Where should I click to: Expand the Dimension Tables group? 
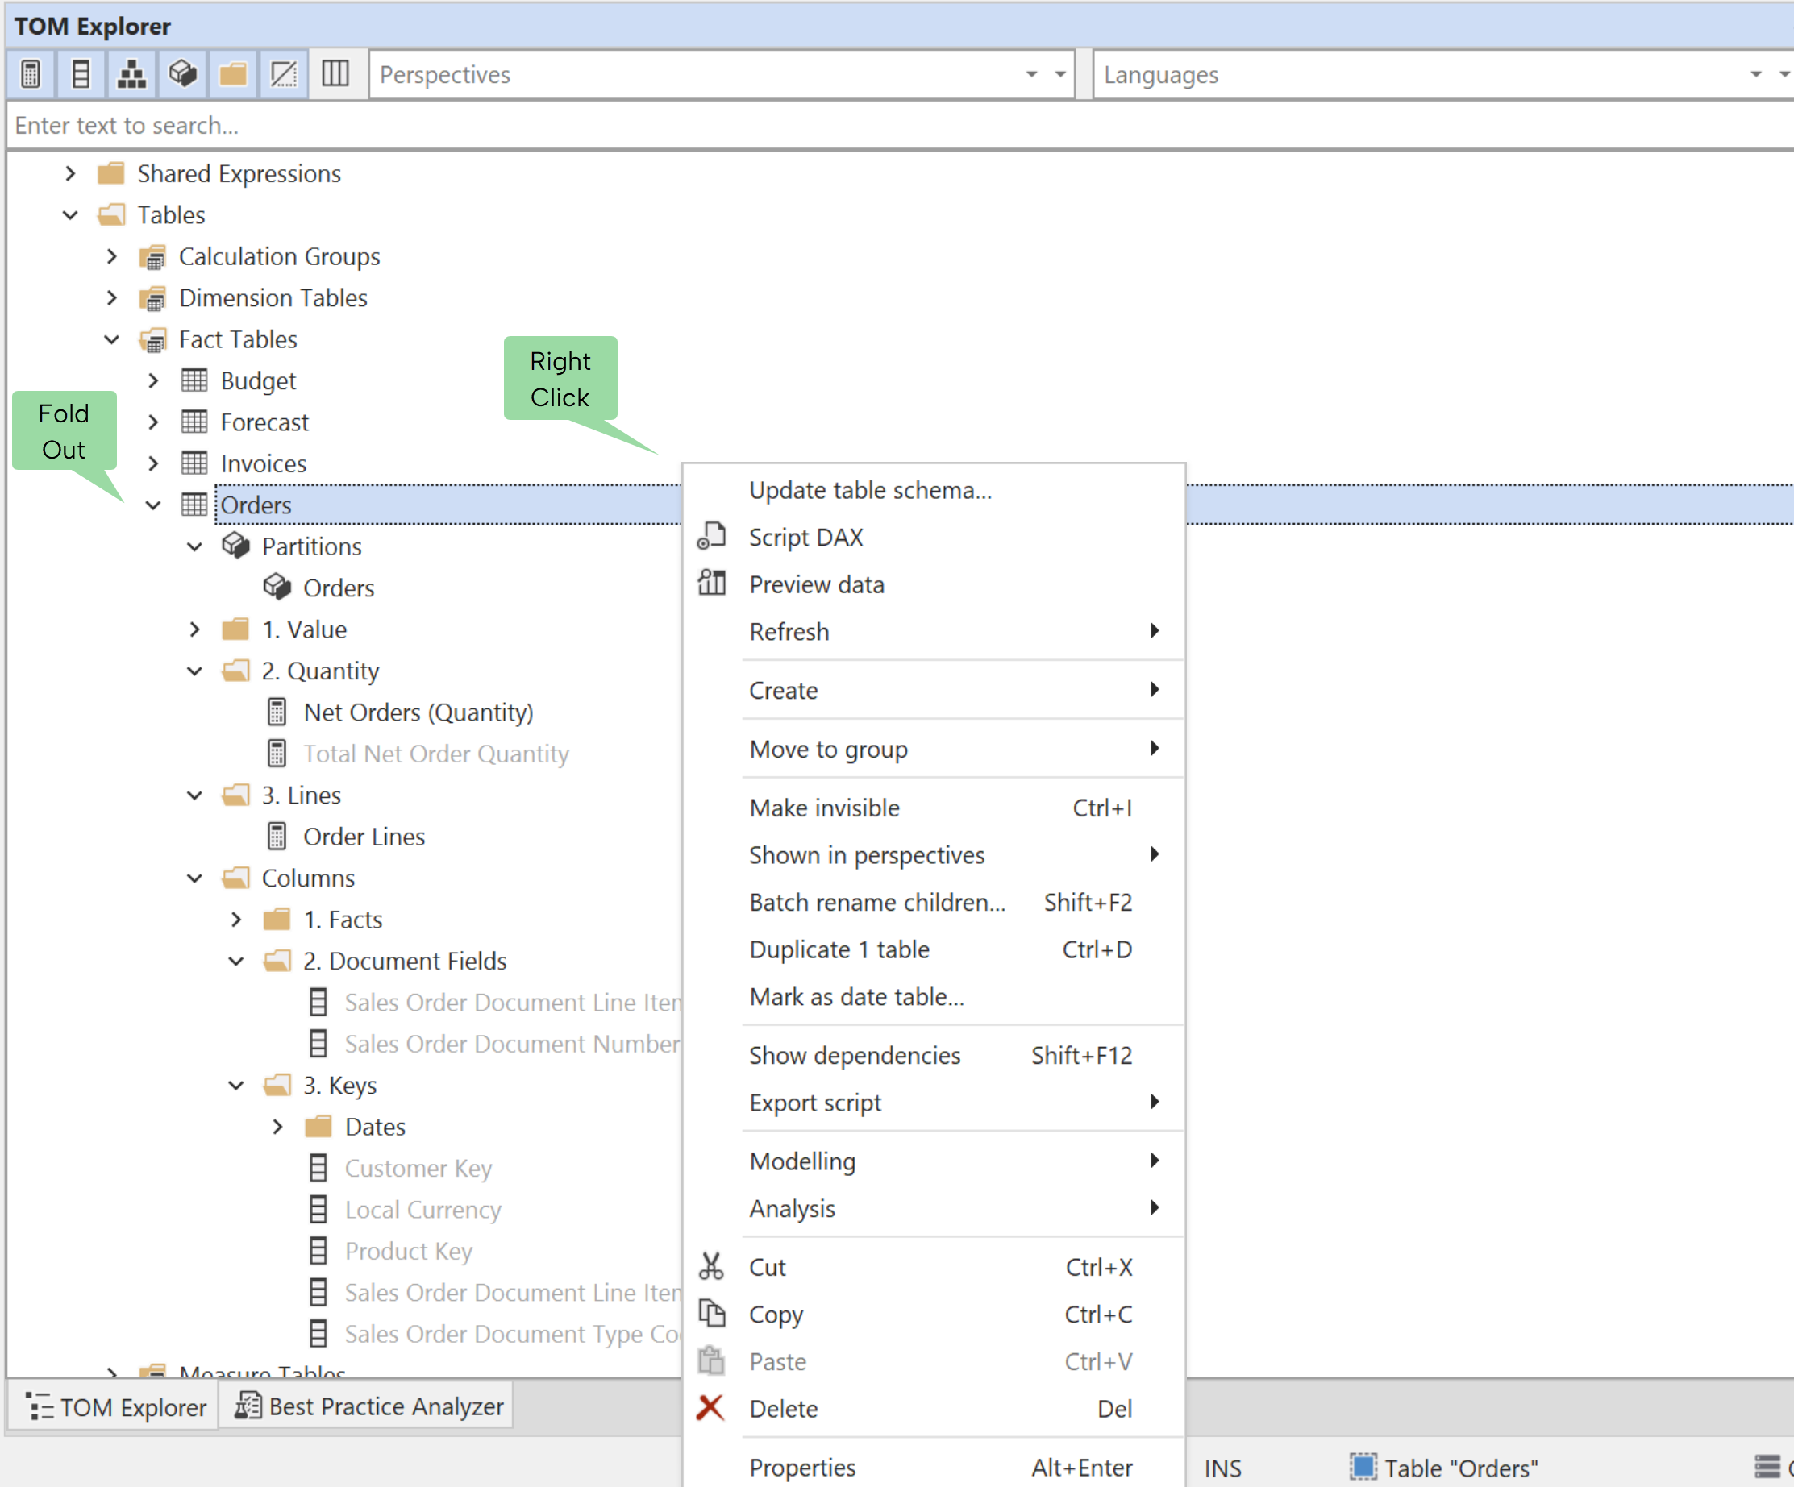[x=112, y=298]
